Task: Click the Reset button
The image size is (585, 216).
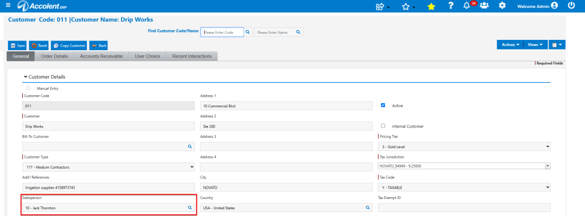Action: coord(39,46)
